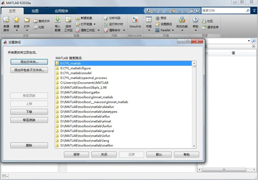Click the workspace panel horizontal scrollbar
This screenshot has width=258, height=180.
(x=224, y=170)
